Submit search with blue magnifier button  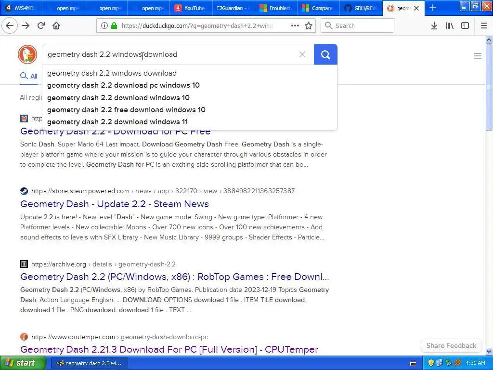click(x=325, y=54)
